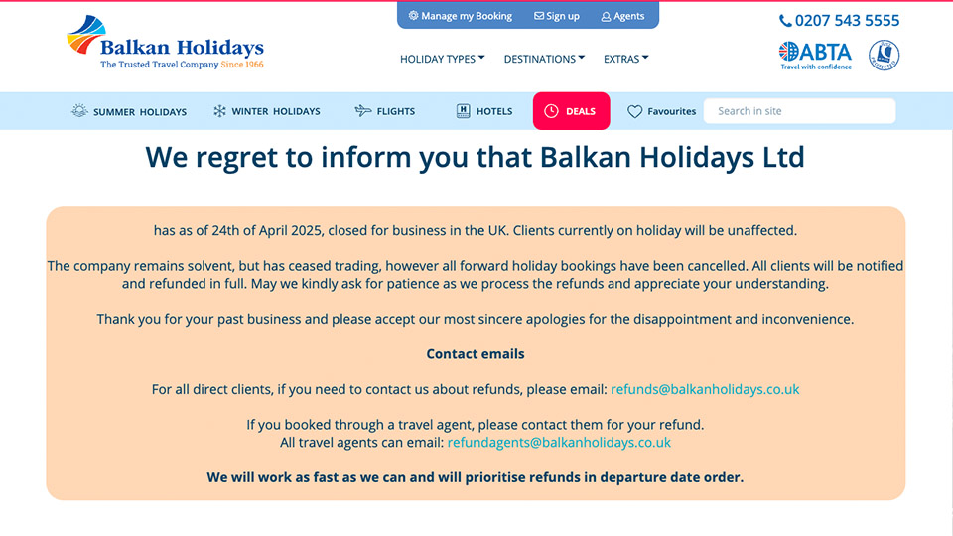Click the ABTA Travel with confidence logo
This screenshot has width=953, height=536.
pos(815,55)
